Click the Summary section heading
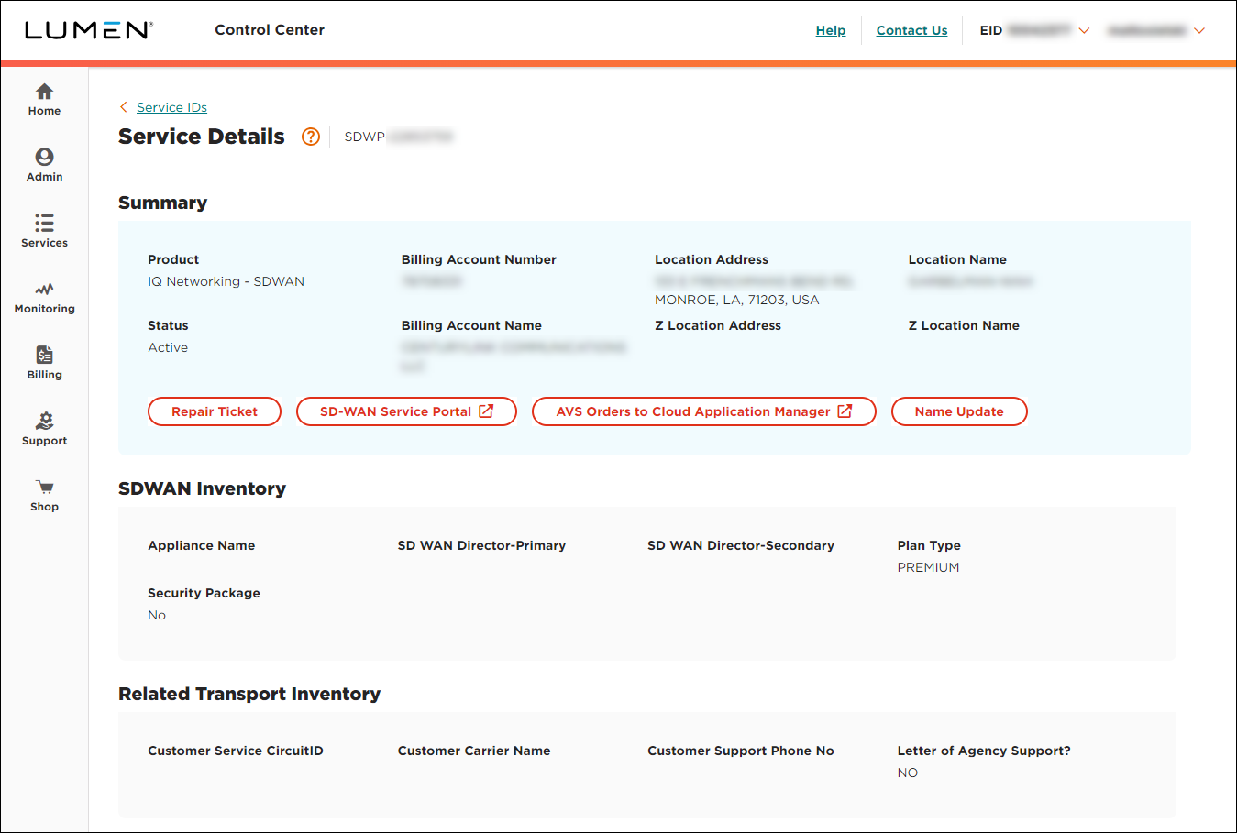1237x833 pixels. pos(162,203)
